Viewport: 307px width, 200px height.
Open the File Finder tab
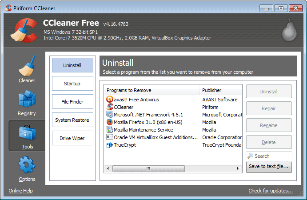(x=72, y=102)
